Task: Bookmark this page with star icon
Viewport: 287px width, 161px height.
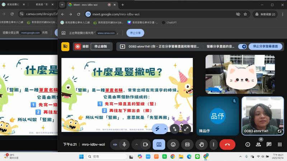Action: pos(245,14)
